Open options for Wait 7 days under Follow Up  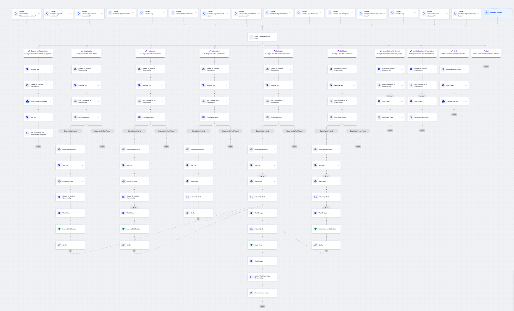pyautogui.click(x=274, y=261)
